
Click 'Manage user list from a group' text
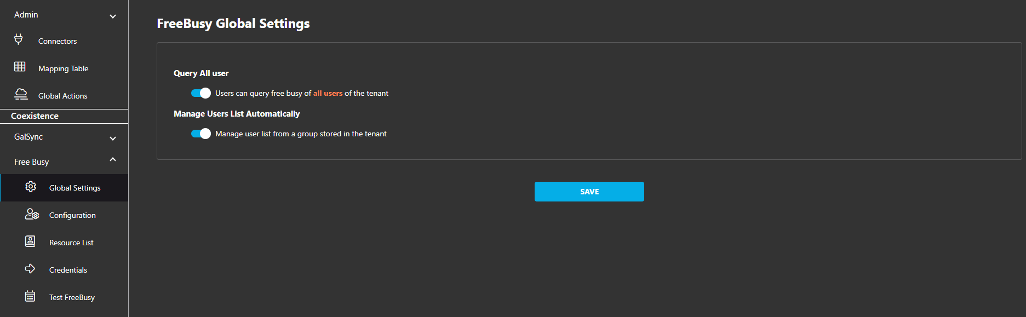(301, 134)
